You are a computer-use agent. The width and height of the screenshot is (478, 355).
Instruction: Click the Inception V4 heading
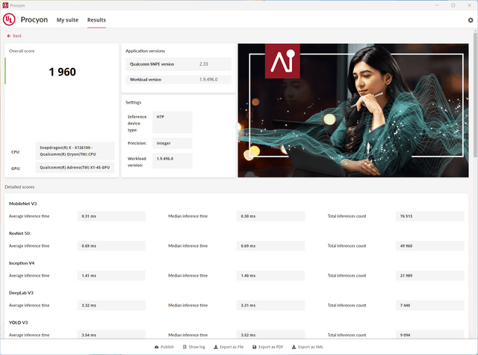(x=22, y=263)
